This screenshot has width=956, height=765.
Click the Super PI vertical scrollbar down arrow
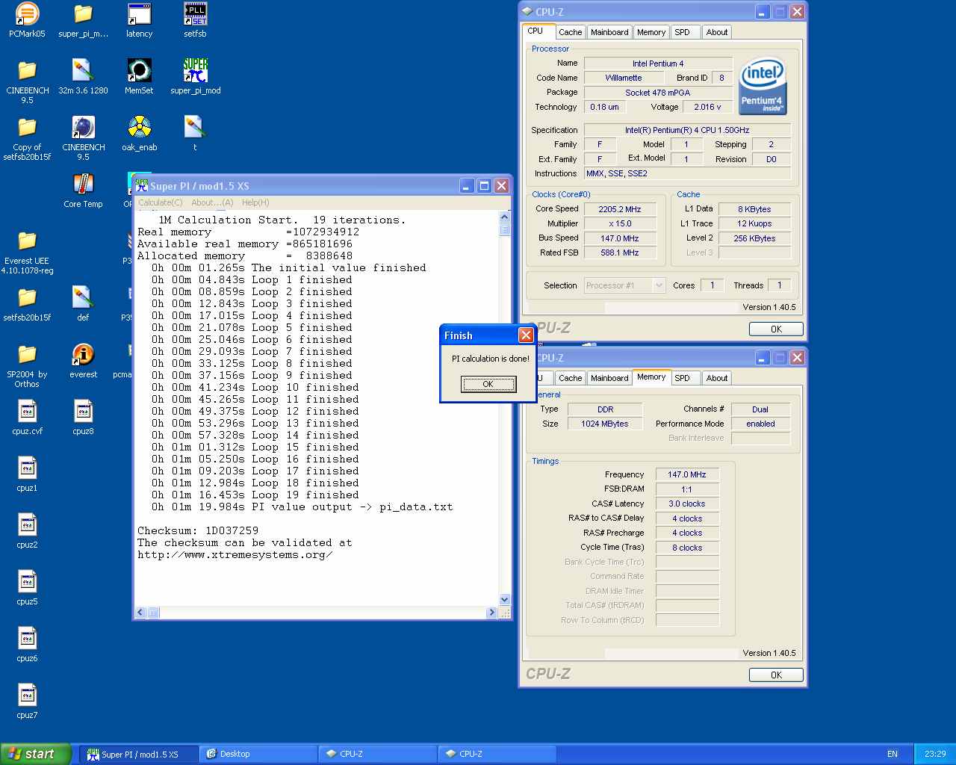[x=504, y=599]
